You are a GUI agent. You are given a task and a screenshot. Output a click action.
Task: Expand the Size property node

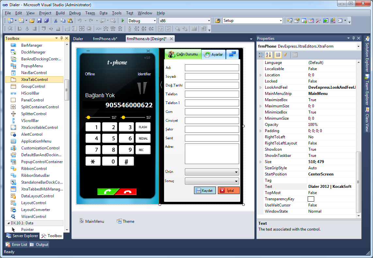pos(260,162)
